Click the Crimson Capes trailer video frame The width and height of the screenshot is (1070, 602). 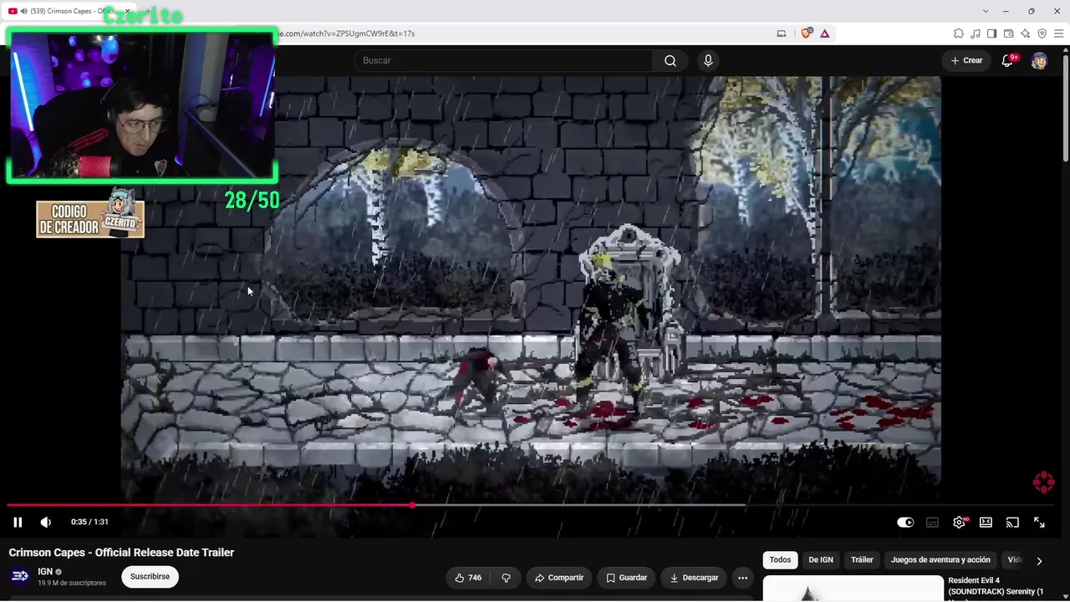(531, 290)
